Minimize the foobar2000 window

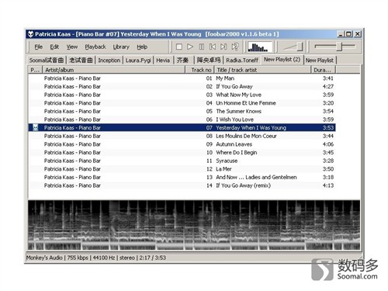click(341, 34)
